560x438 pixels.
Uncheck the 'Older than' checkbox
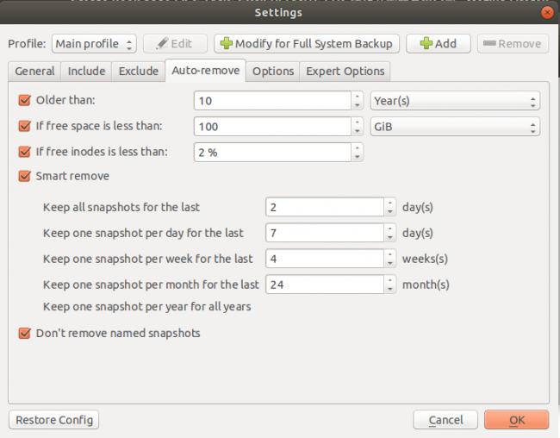coord(25,100)
